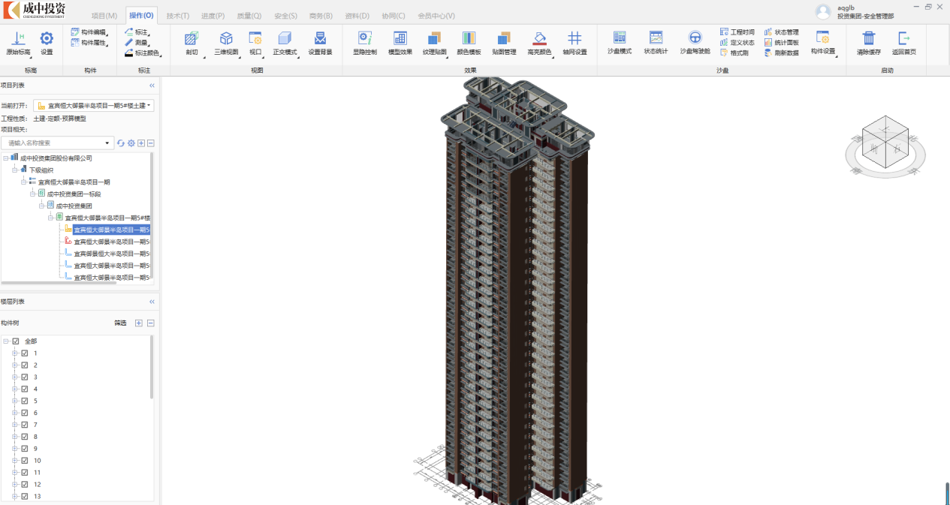
Task: Collapse the 下级组织 tree node
Action: [x=14, y=170]
